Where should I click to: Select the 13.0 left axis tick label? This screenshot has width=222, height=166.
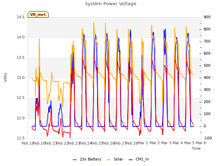pyautogui.click(x=21, y=77)
